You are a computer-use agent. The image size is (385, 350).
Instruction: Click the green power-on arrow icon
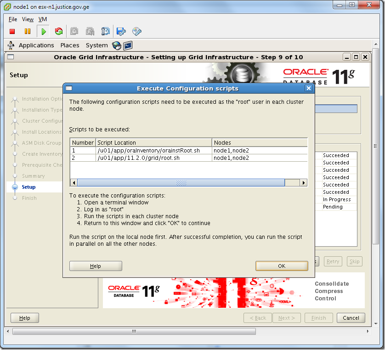pos(43,31)
